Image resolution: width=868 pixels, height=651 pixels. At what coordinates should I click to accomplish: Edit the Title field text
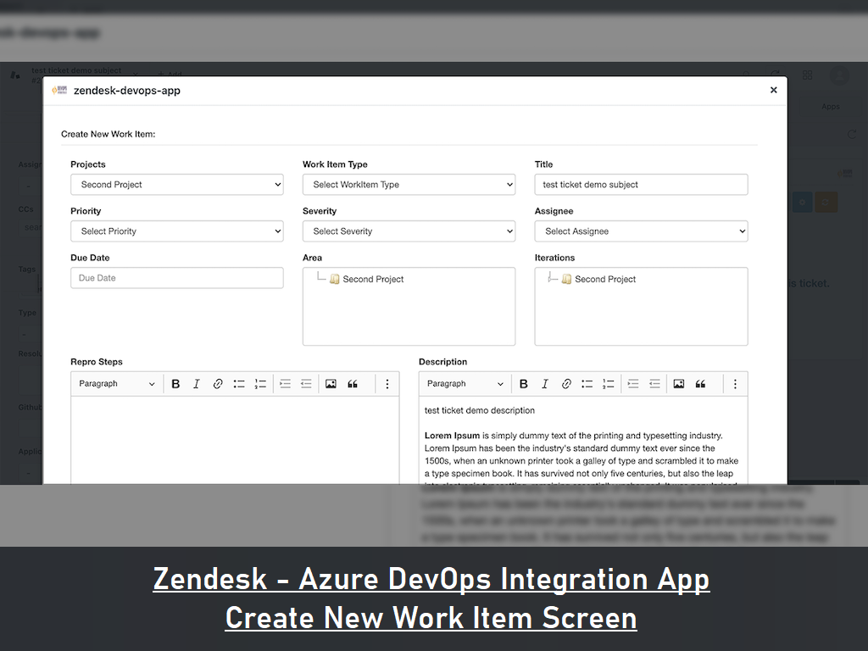[640, 184]
